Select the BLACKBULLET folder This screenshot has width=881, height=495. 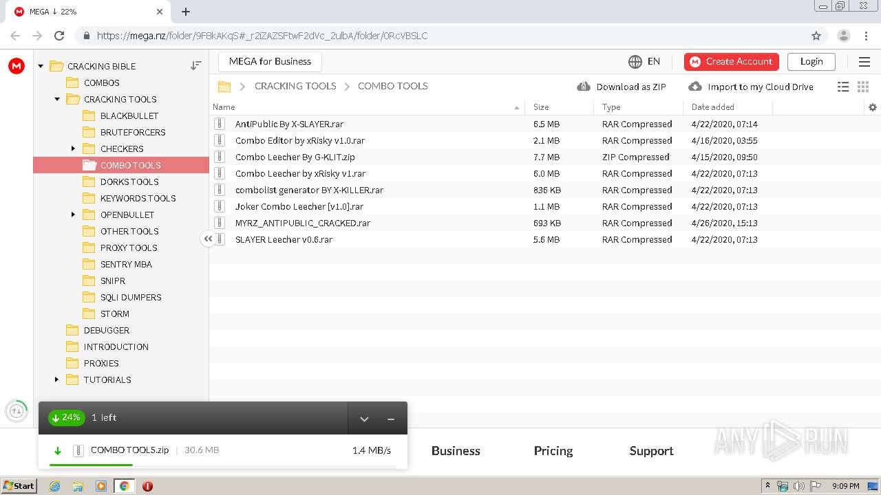pos(129,115)
